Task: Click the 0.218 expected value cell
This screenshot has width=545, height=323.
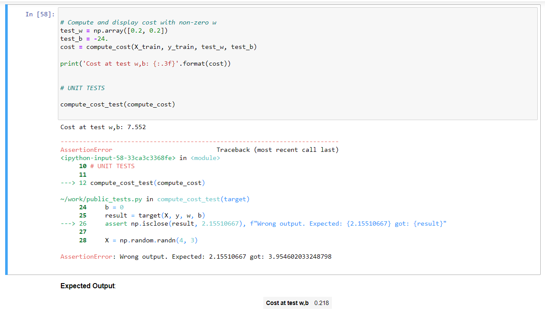Action: click(x=322, y=303)
